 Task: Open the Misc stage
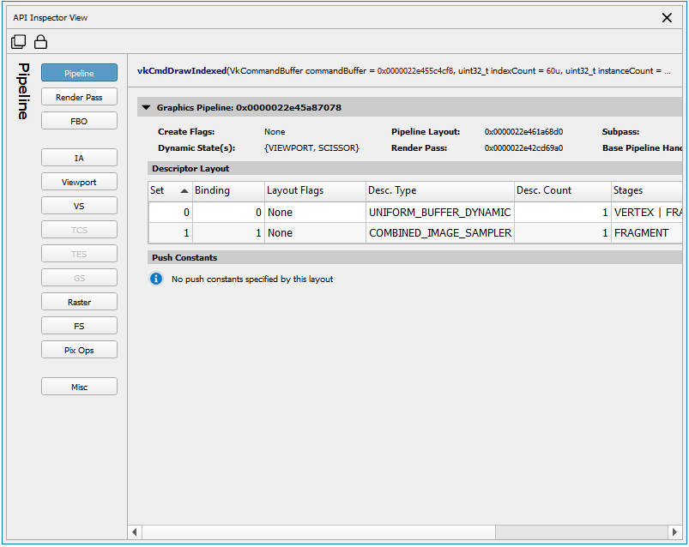tap(79, 388)
